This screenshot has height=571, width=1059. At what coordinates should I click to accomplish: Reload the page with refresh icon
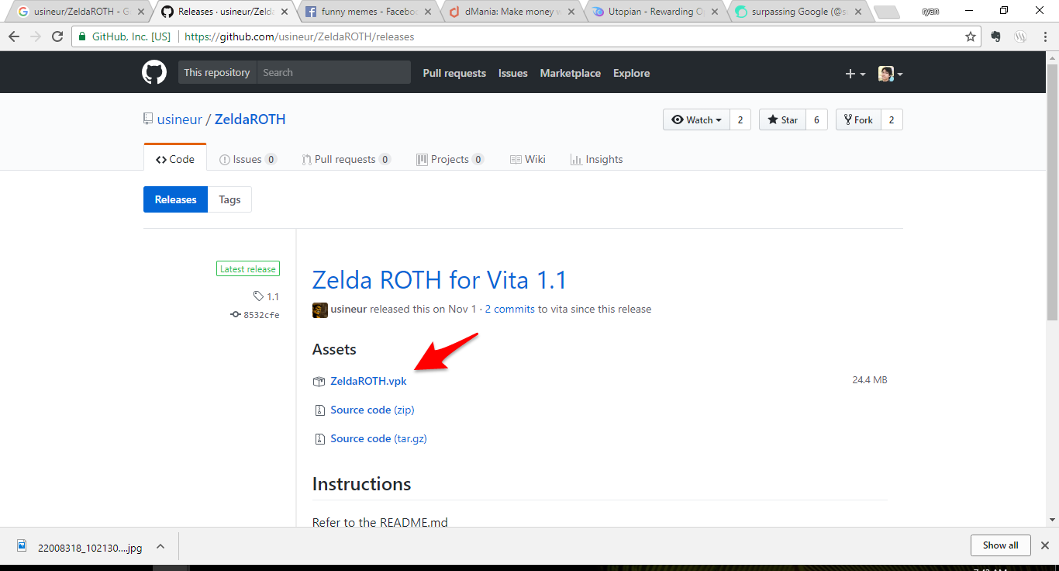pyautogui.click(x=57, y=36)
